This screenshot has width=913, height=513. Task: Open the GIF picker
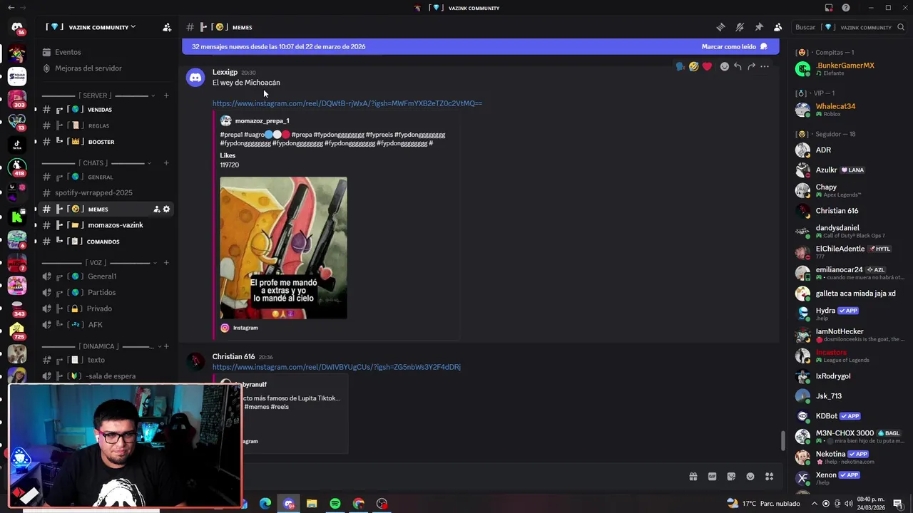click(x=712, y=477)
